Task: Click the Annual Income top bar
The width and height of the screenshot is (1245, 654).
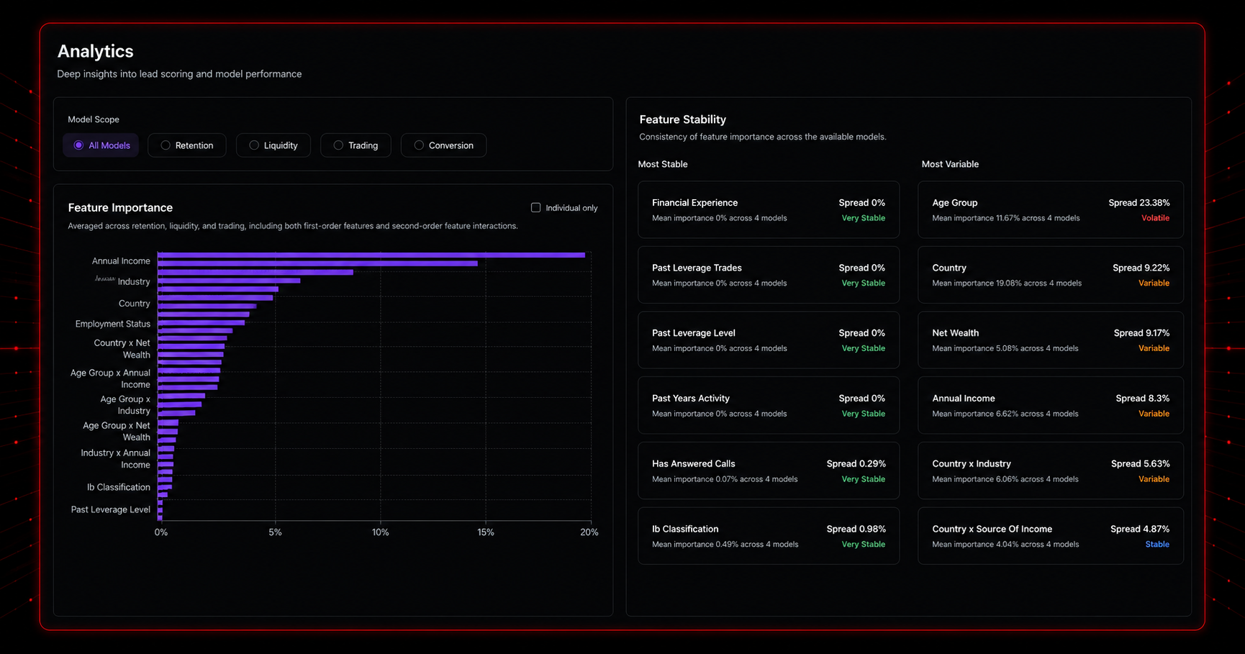Action: (371, 255)
